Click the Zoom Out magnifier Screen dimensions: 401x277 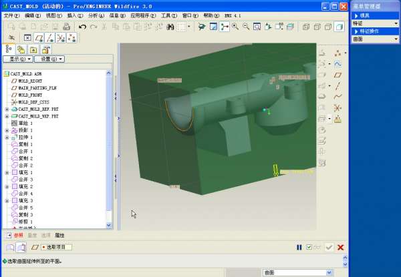pos(246,27)
